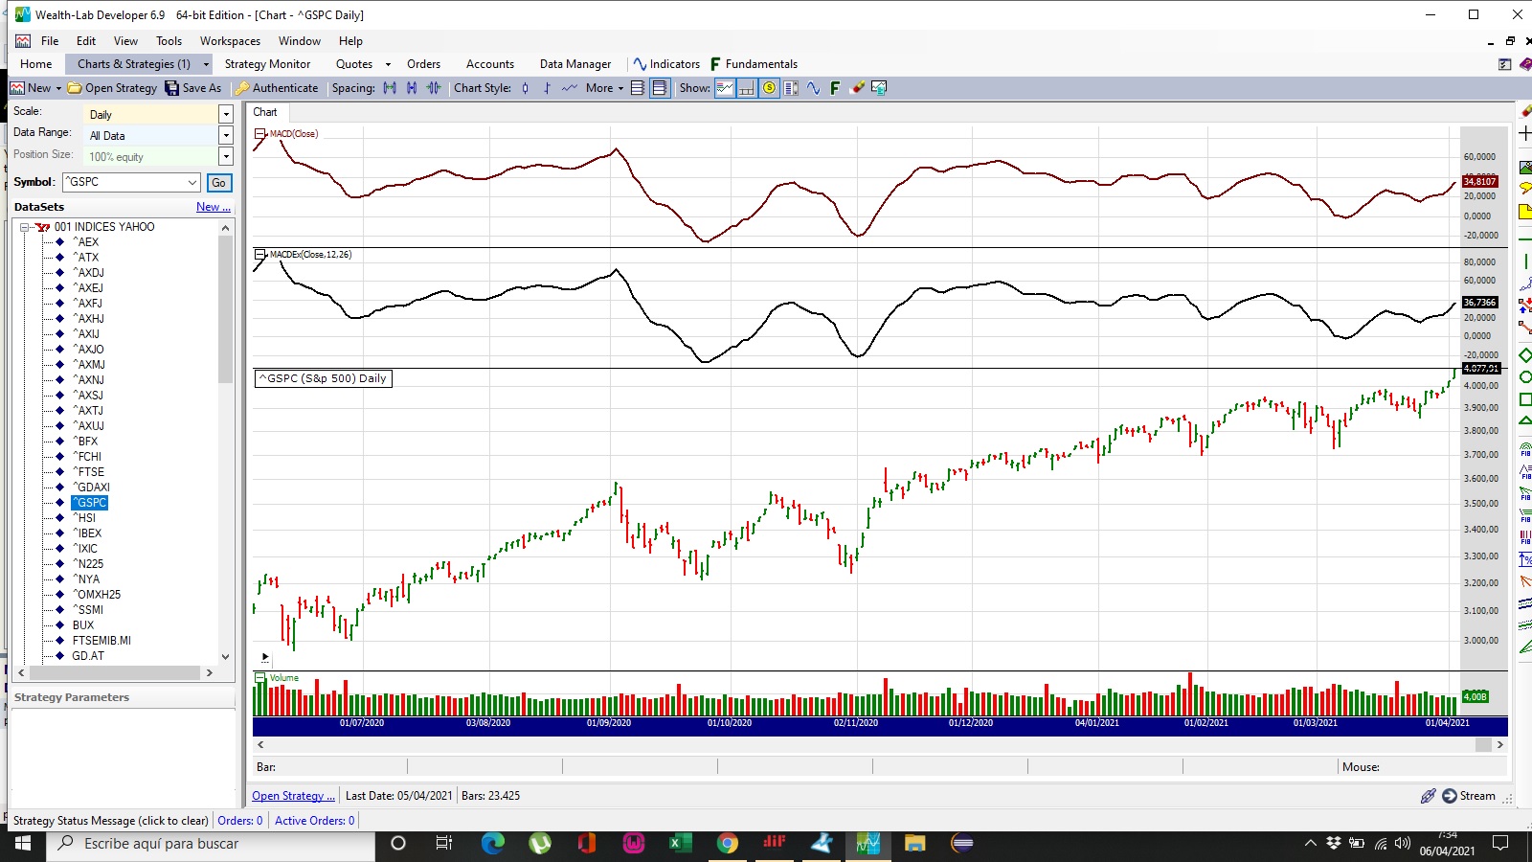The image size is (1532, 862).
Task: Click the chart horizontal scrollbar right arrow
Action: (1499, 744)
